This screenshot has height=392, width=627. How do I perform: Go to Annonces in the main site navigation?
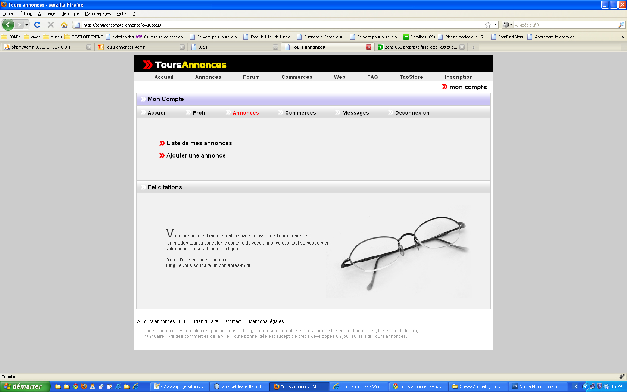click(x=208, y=77)
